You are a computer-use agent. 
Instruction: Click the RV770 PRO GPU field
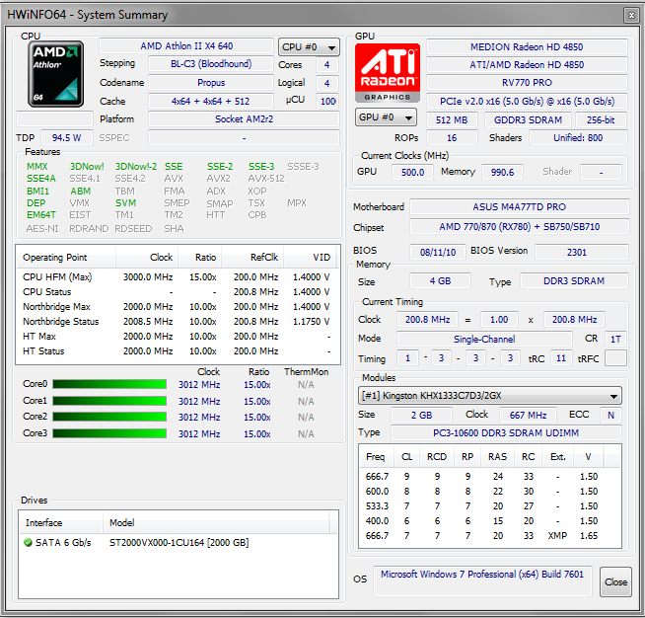click(x=527, y=82)
